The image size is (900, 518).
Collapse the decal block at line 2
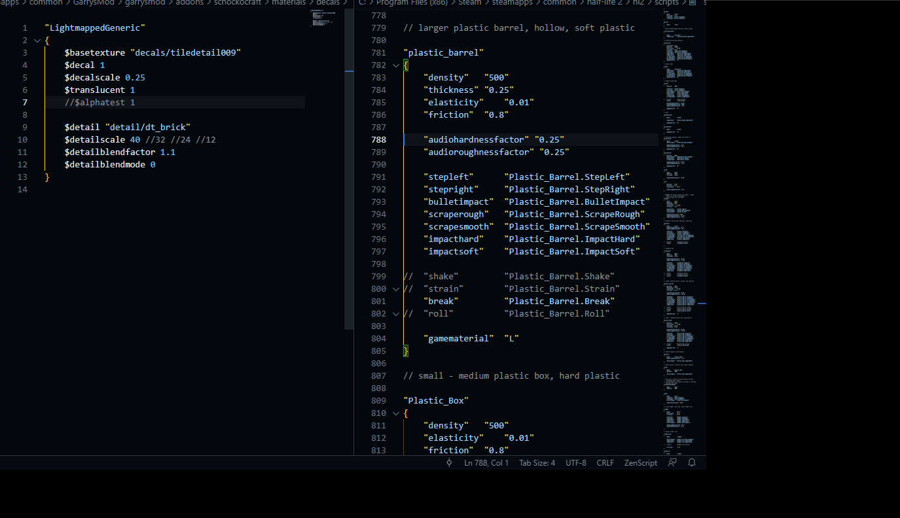tap(37, 40)
